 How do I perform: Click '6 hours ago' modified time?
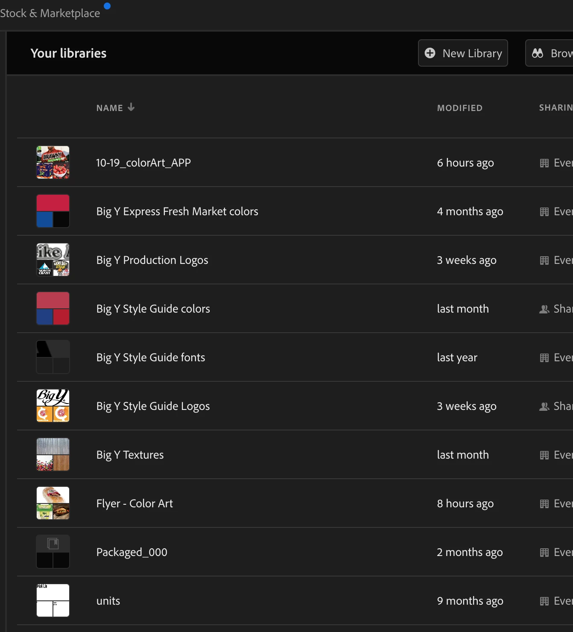[465, 163]
